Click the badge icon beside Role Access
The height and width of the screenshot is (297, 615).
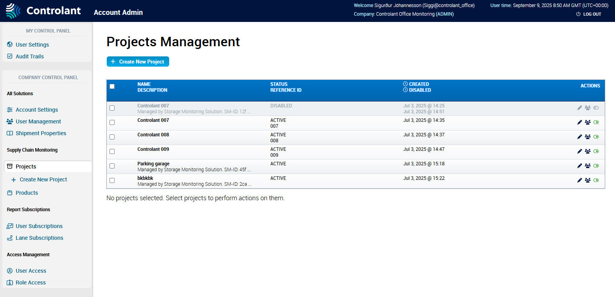[10, 283]
